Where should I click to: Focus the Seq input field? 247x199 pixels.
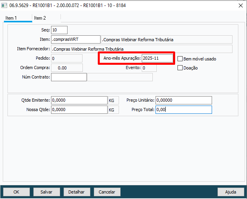tap(59, 30)
